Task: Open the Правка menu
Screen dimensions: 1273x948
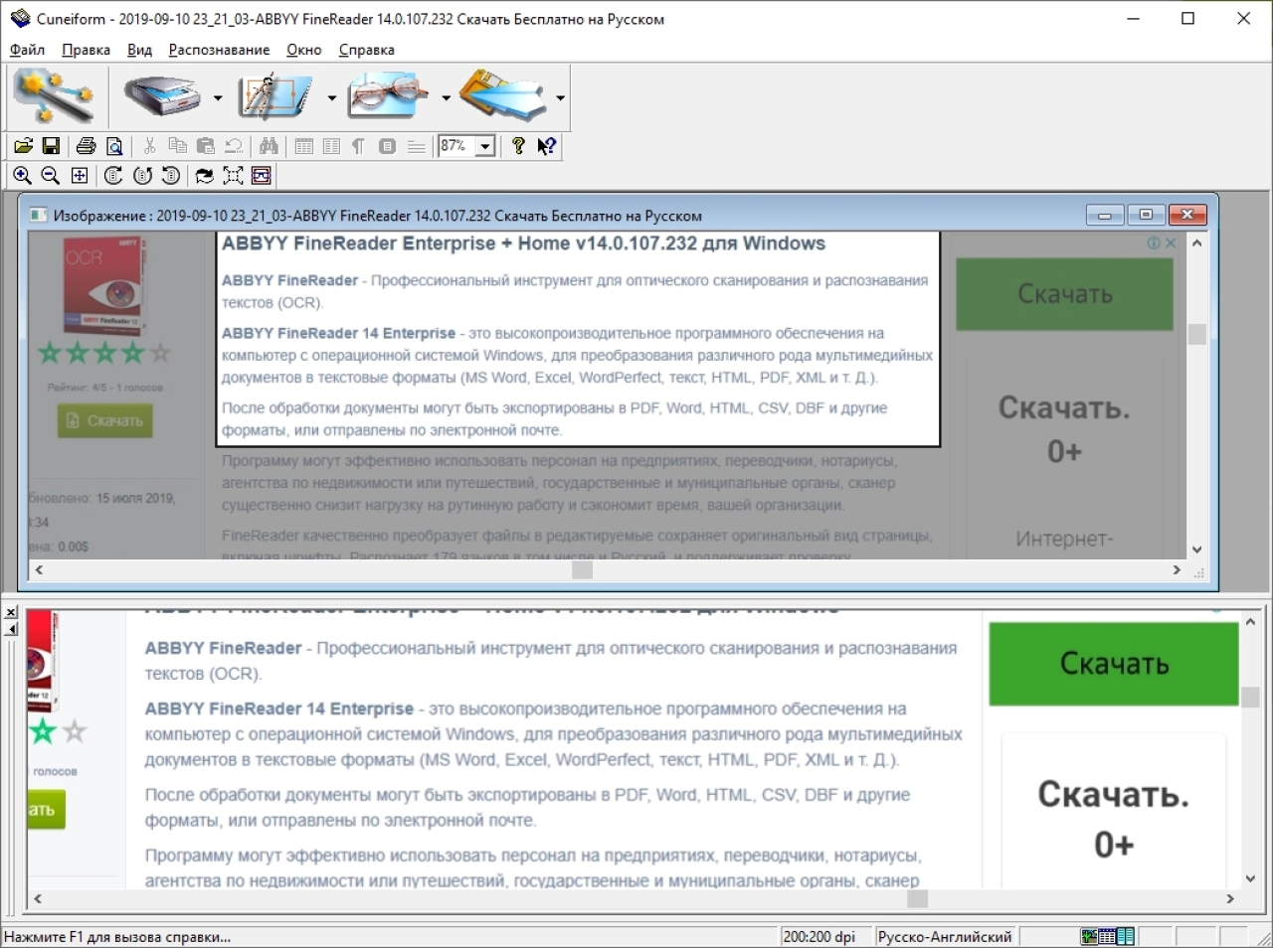Action: point(86,50)
